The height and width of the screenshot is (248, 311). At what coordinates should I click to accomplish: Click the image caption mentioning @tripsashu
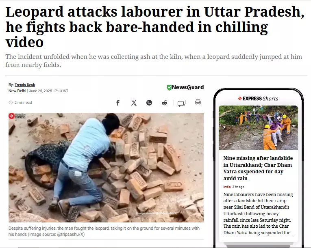pyautogui.click(x=104, y=231)
